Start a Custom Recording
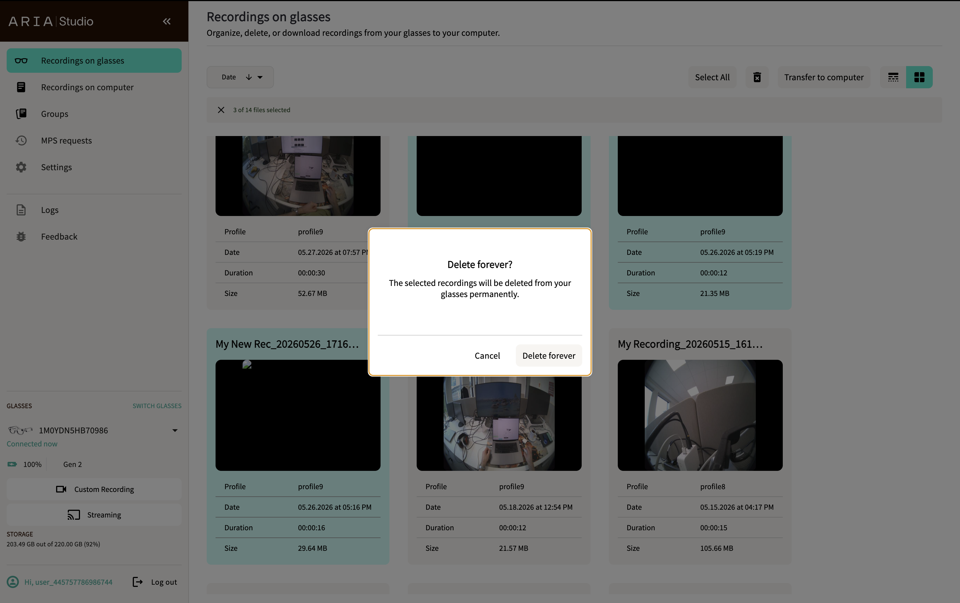The image size is (960, 603). pyautogui.click(x=94, y=489)
